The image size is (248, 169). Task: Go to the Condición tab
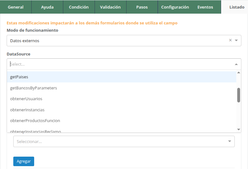point(79,7)
